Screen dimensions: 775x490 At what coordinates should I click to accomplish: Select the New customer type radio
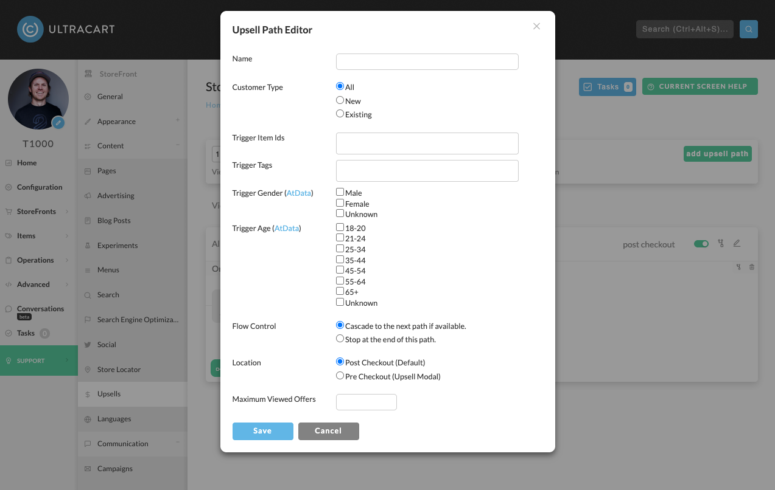click(x=340, y=100)
